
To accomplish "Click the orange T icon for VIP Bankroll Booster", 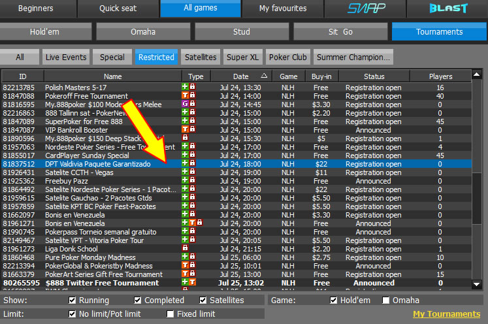I will [x=185, y=130].
